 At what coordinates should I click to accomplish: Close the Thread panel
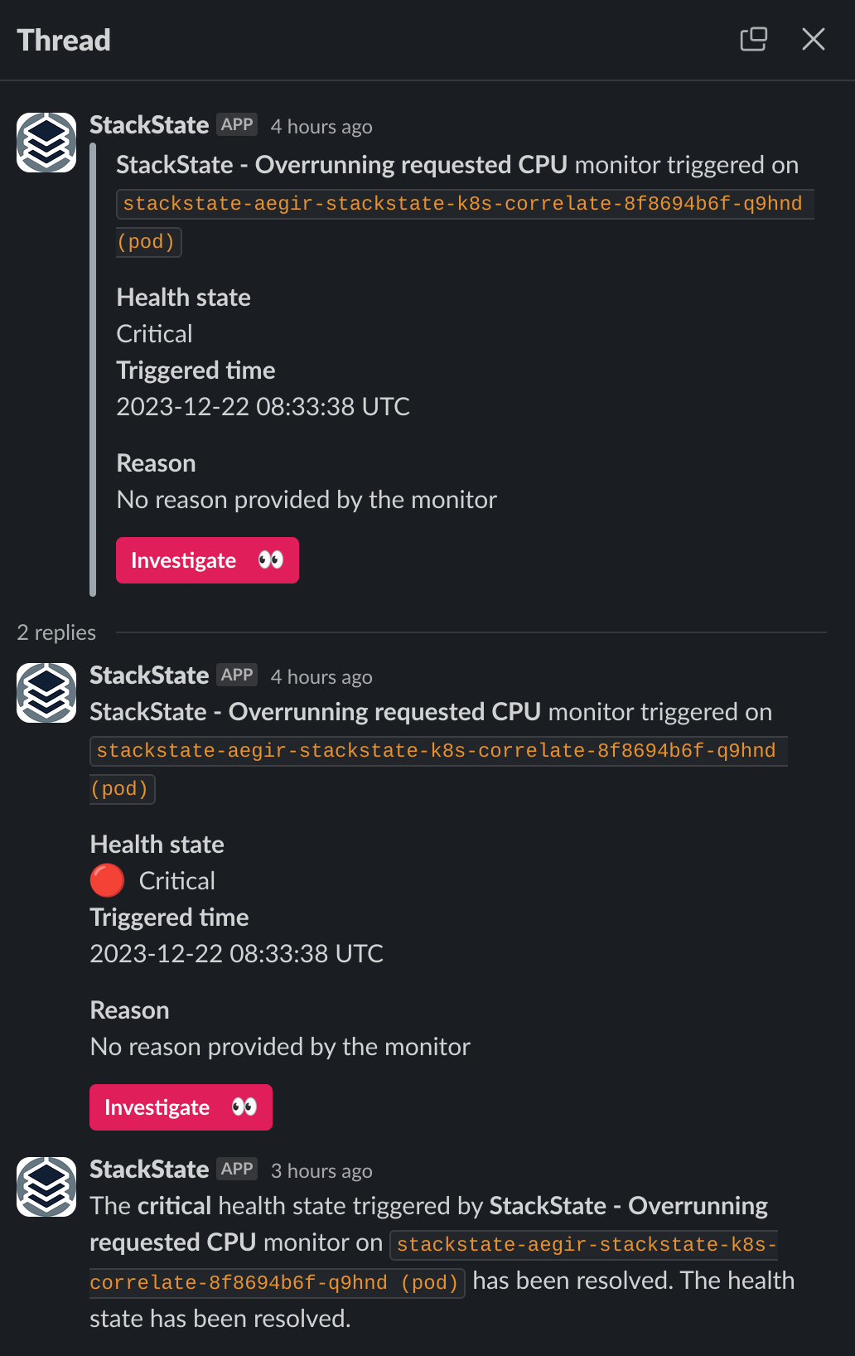813,39
